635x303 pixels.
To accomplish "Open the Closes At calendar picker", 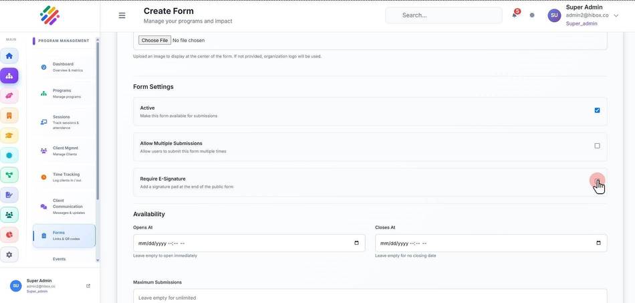I will (x=598, y=243).
